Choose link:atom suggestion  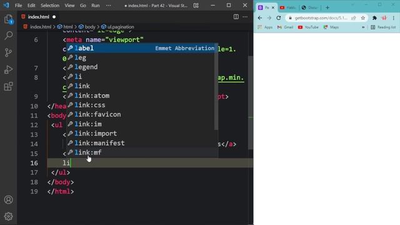point(142,96)
